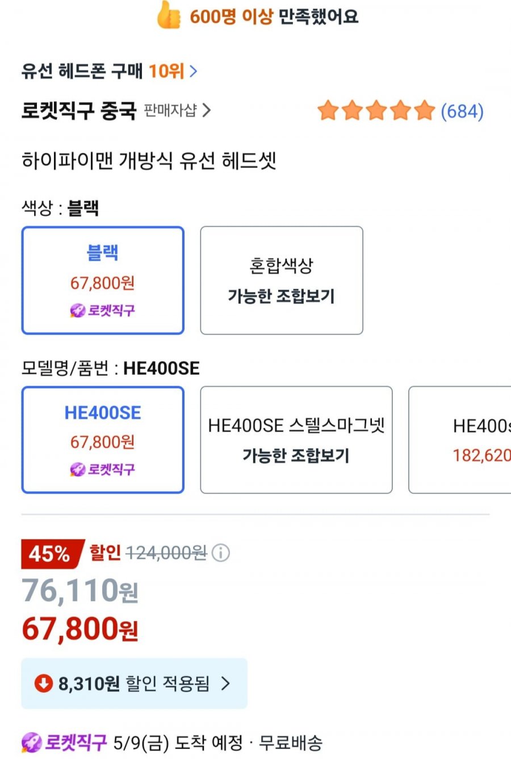
Task: Open the 로켓직구 중국 seller name
Action: pyautogui.click(x=79, y=110)
